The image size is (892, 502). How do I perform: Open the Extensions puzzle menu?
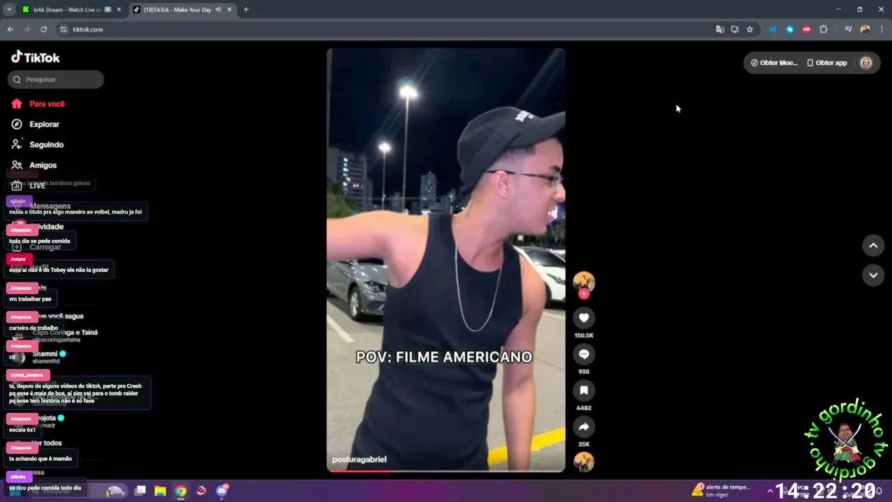[x=823, y=29]
